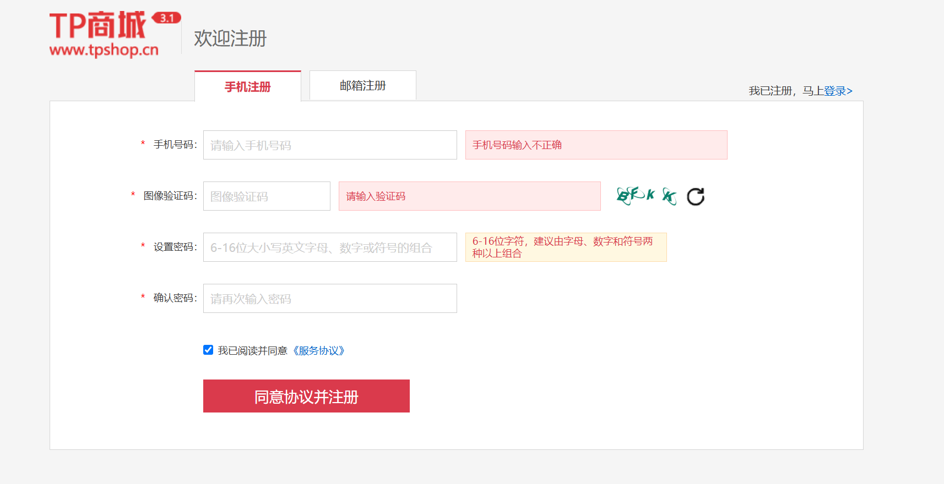Open the 《服务协议》 link
The image size is (944, 484).
[319, 350]
